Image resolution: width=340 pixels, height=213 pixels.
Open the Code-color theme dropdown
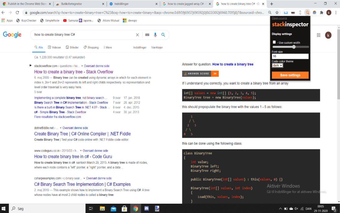point(277,65)
